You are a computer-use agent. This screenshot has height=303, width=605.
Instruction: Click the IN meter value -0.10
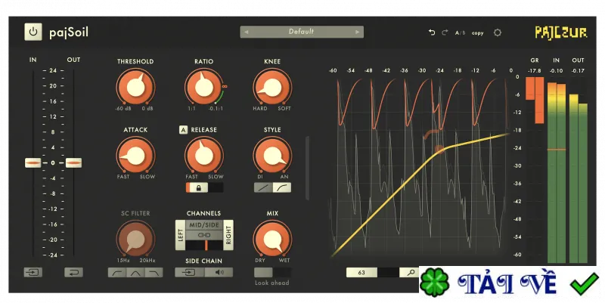coord(556,70)
